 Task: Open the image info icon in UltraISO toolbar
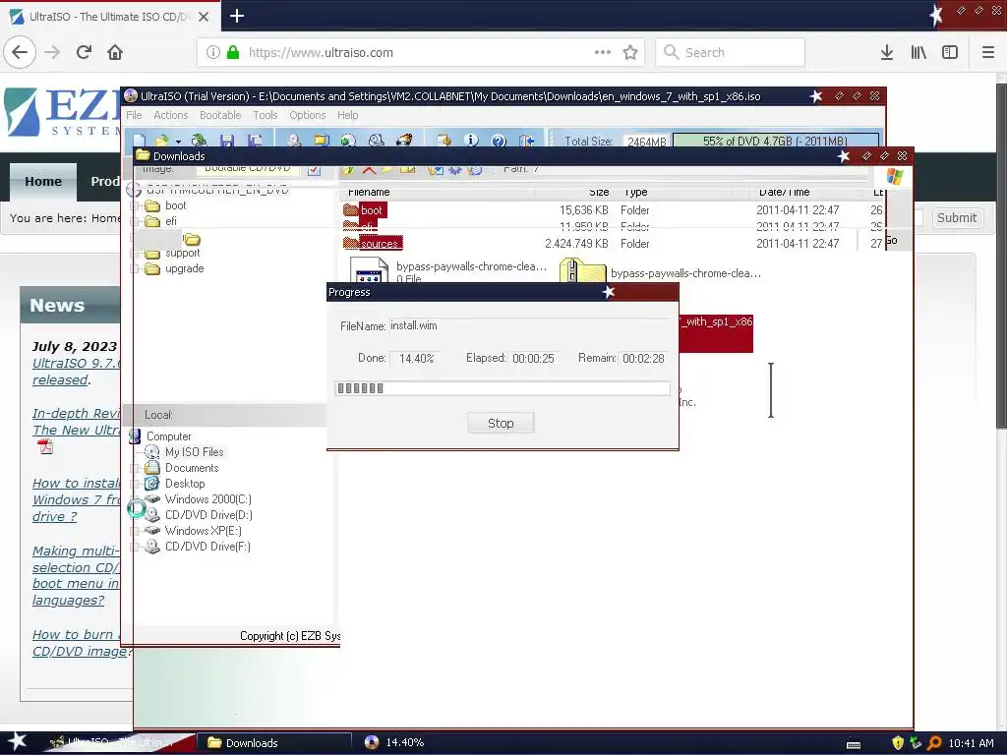(x=471, y=140)
